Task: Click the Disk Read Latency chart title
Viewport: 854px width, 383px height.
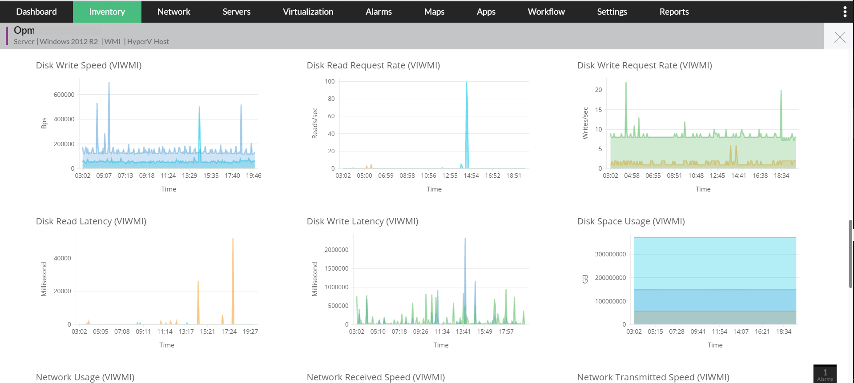Action: [x=91, y=221]
